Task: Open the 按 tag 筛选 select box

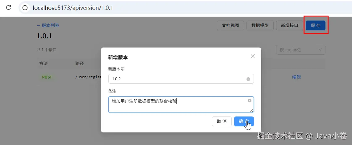Action: pos(300,50)
